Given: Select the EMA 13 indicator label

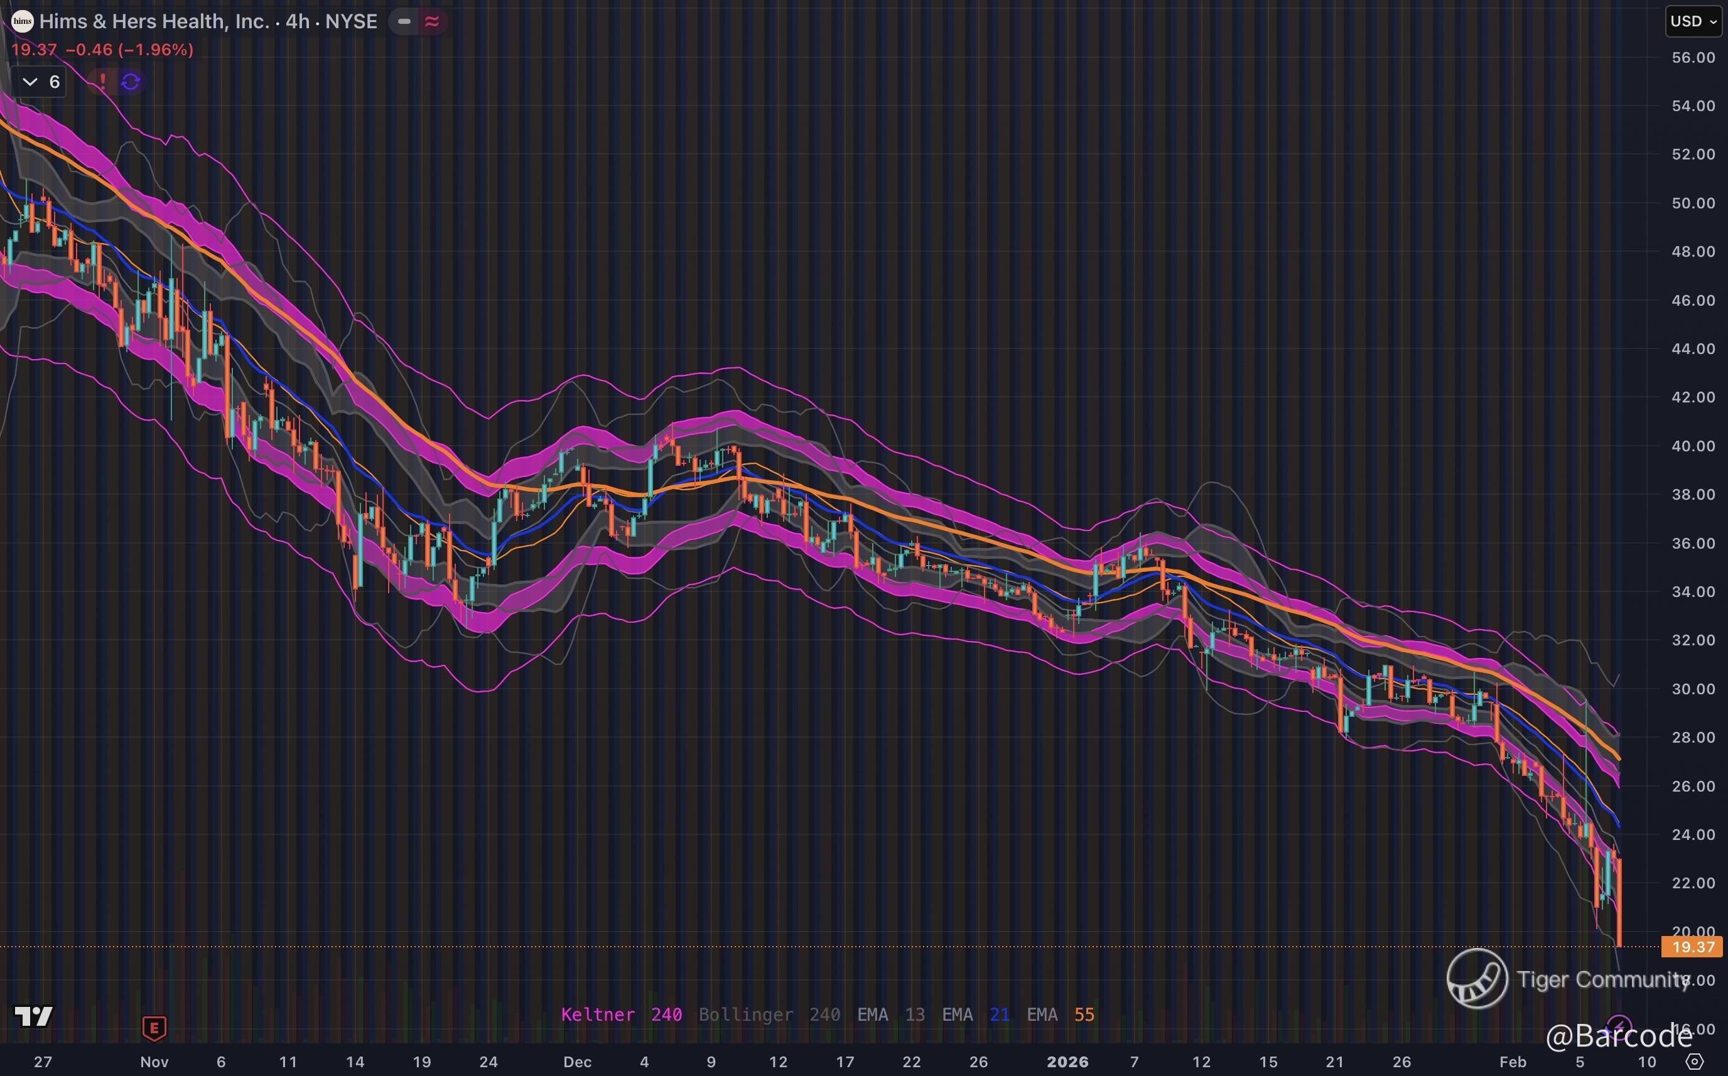Looking at the screenshot, I should (890, 1015).
